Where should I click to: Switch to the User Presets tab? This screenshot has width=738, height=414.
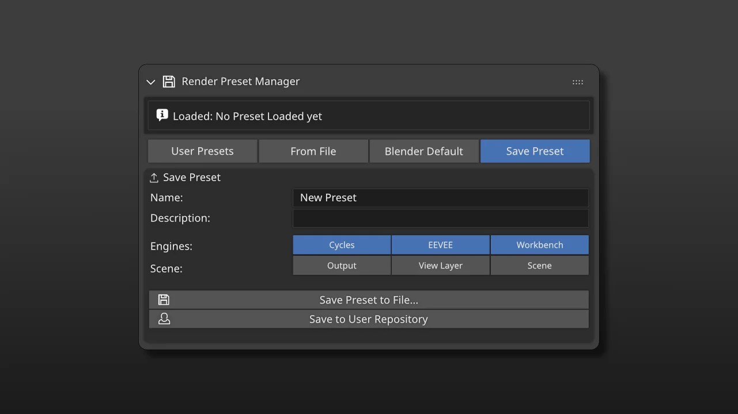(202, 151)
